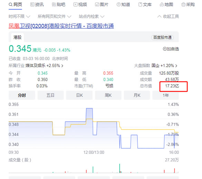The height and width of the screenshot is (179, 202).
Task: Click the magnifier icon beside 网页
Action: pos(10,5)
